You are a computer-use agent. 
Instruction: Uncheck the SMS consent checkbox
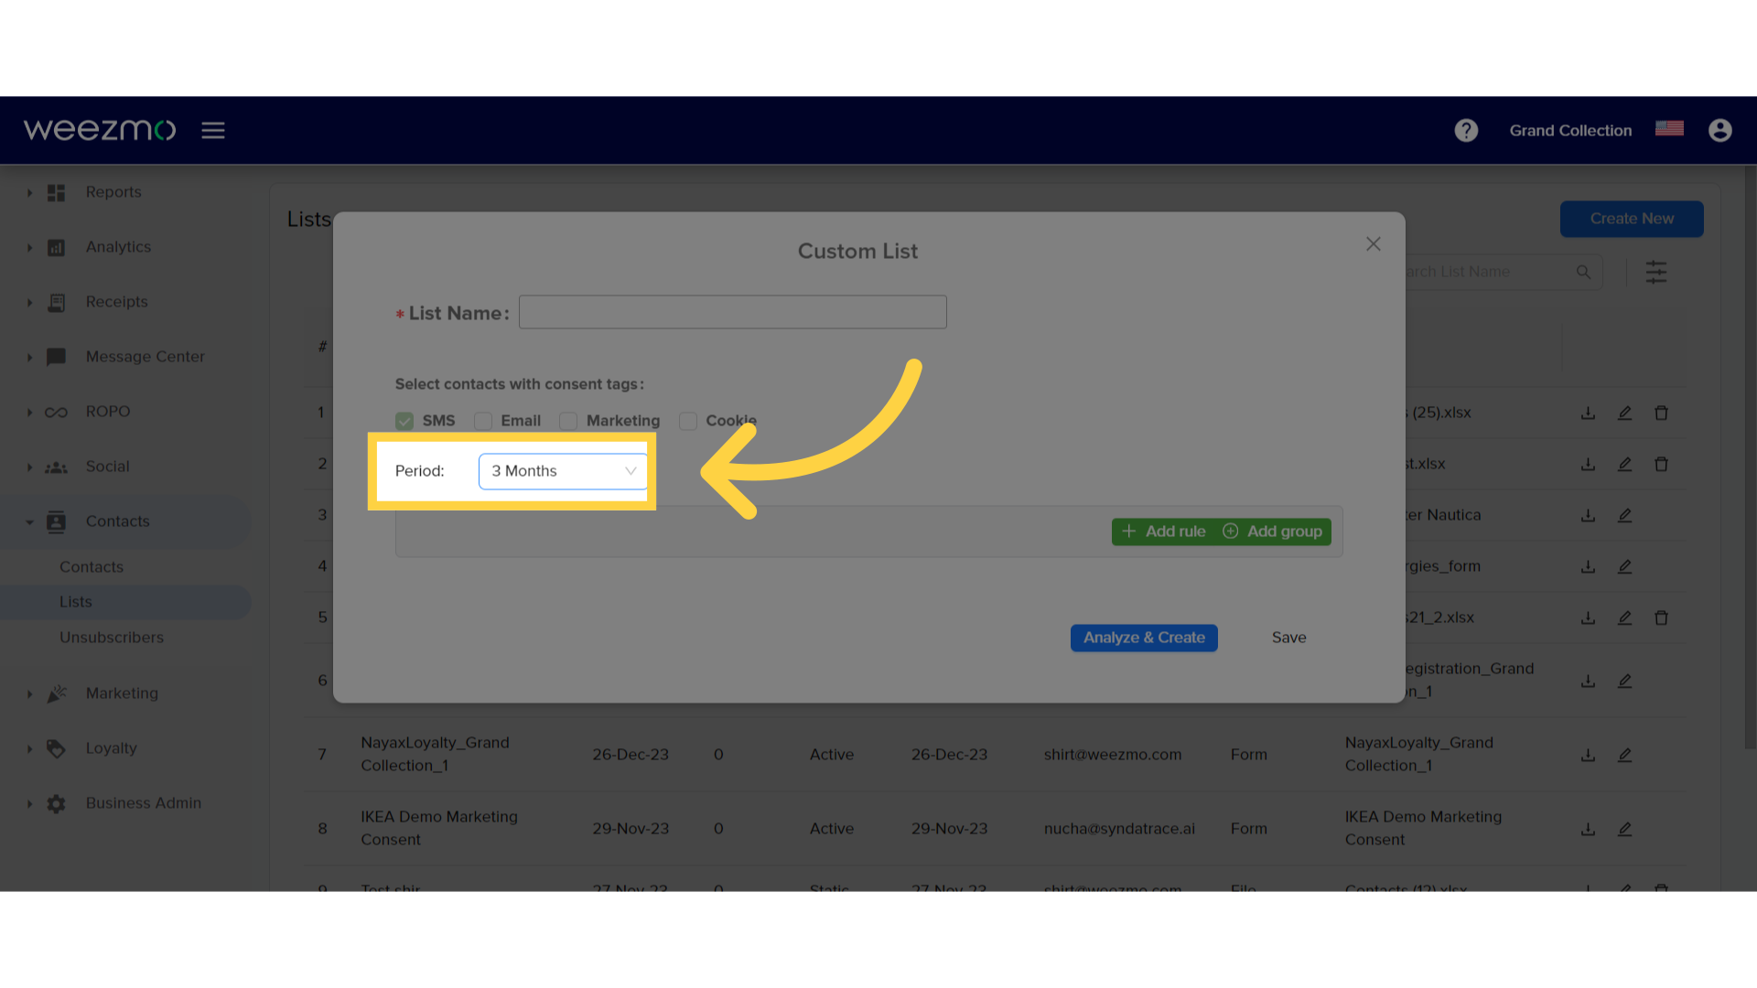(404, 421)
